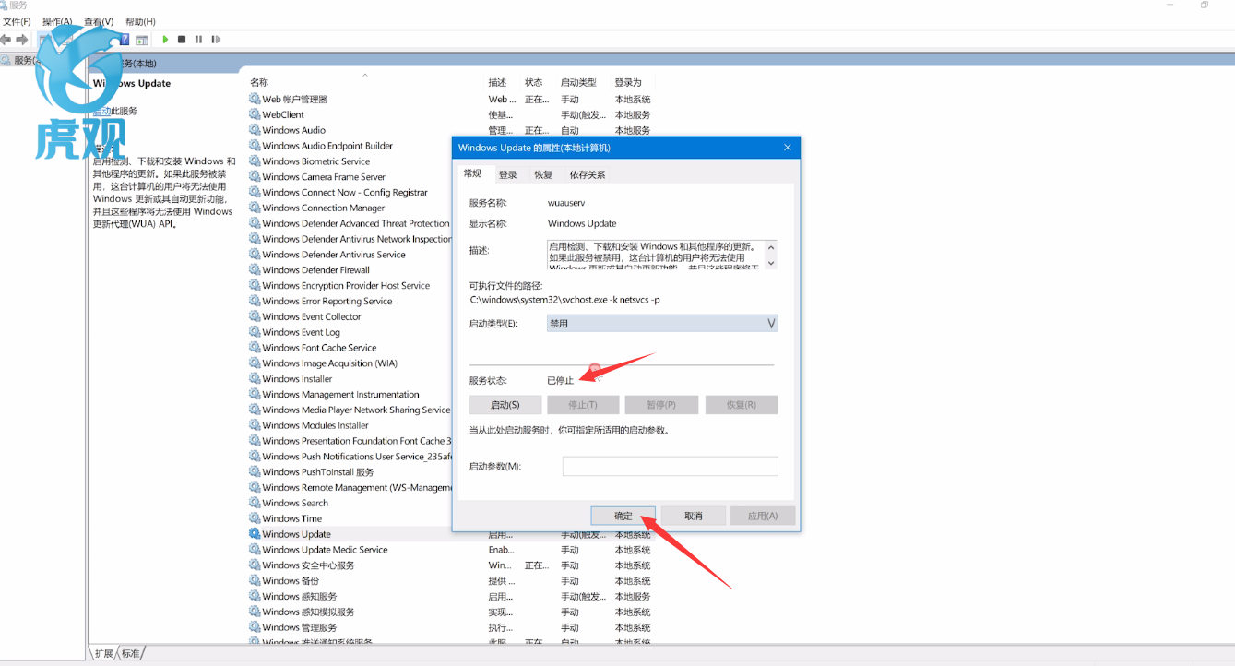Click the Pause Service toolbar icon

click(x=198, y=40)
